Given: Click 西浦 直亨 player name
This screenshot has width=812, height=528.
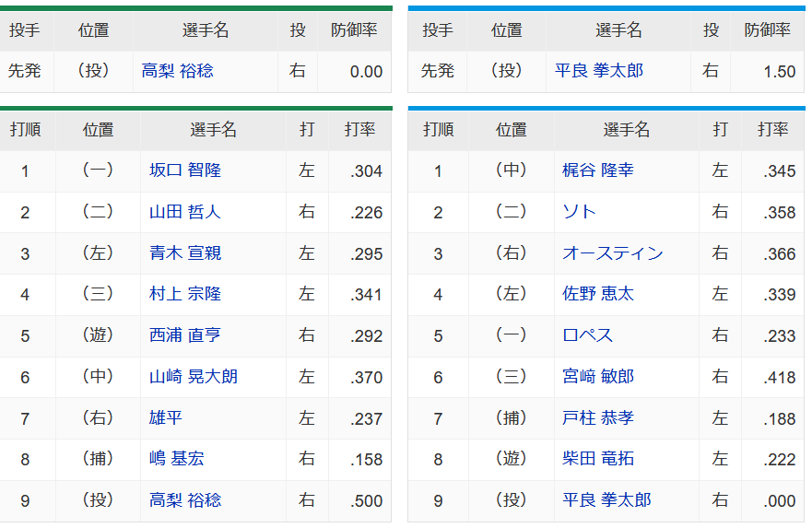Looking at the screenshot, I should [x=185, y=335].
